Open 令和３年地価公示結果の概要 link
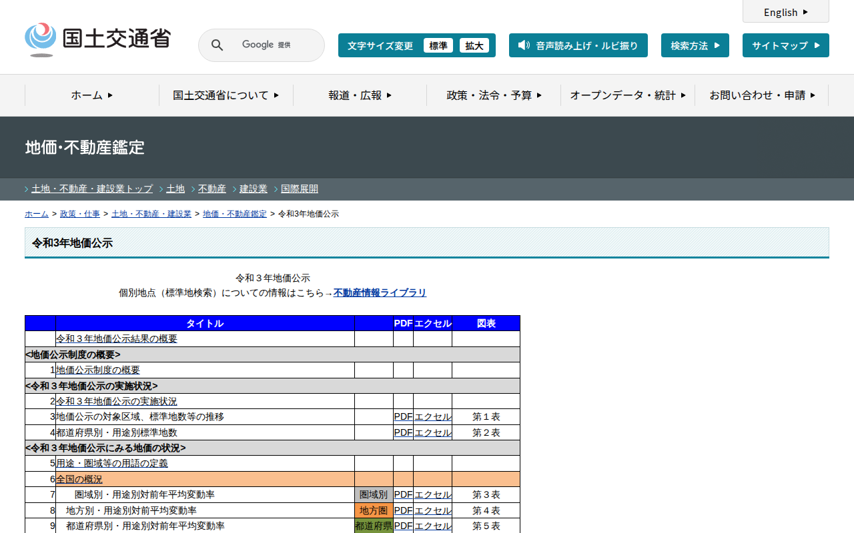The width and height of the screenshot is (854, 533). 117,338
